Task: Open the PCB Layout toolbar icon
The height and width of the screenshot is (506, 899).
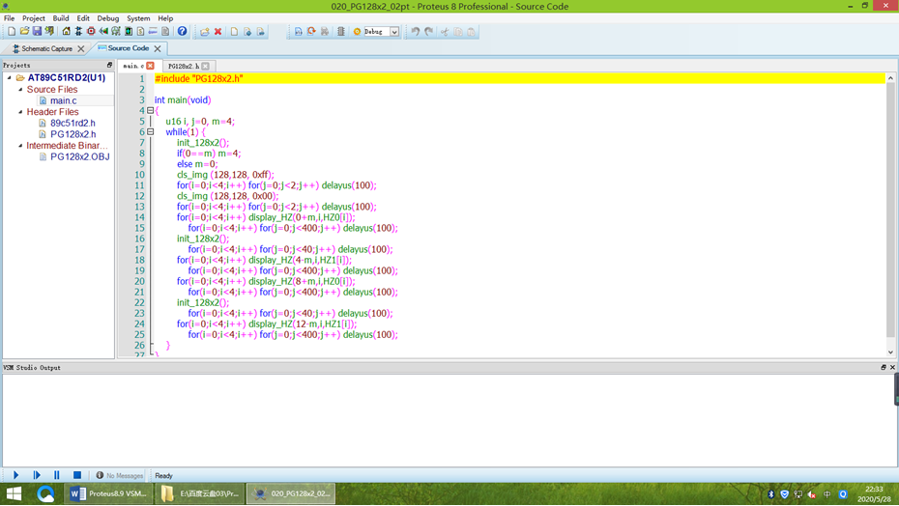Action: coord(91,32)
